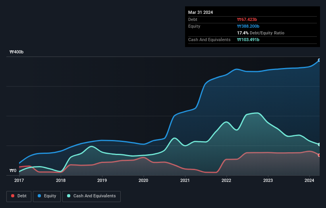
Task: Toggle the Equity series legend button
Action: pos(47,196)
